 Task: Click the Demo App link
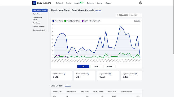coord(137,21)
